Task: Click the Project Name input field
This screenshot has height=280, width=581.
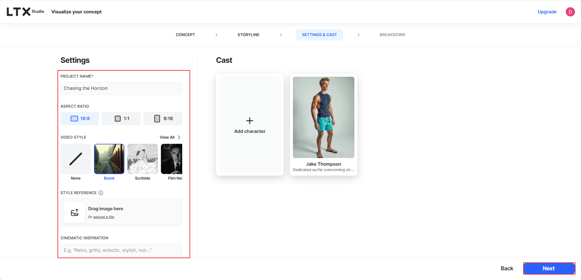Action: click(x=121, y=88)
